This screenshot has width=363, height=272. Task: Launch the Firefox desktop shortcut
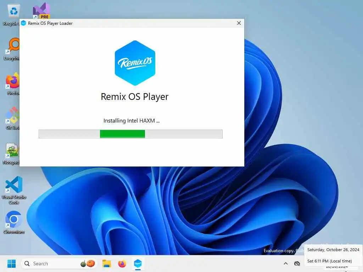[x=13, y=84]
